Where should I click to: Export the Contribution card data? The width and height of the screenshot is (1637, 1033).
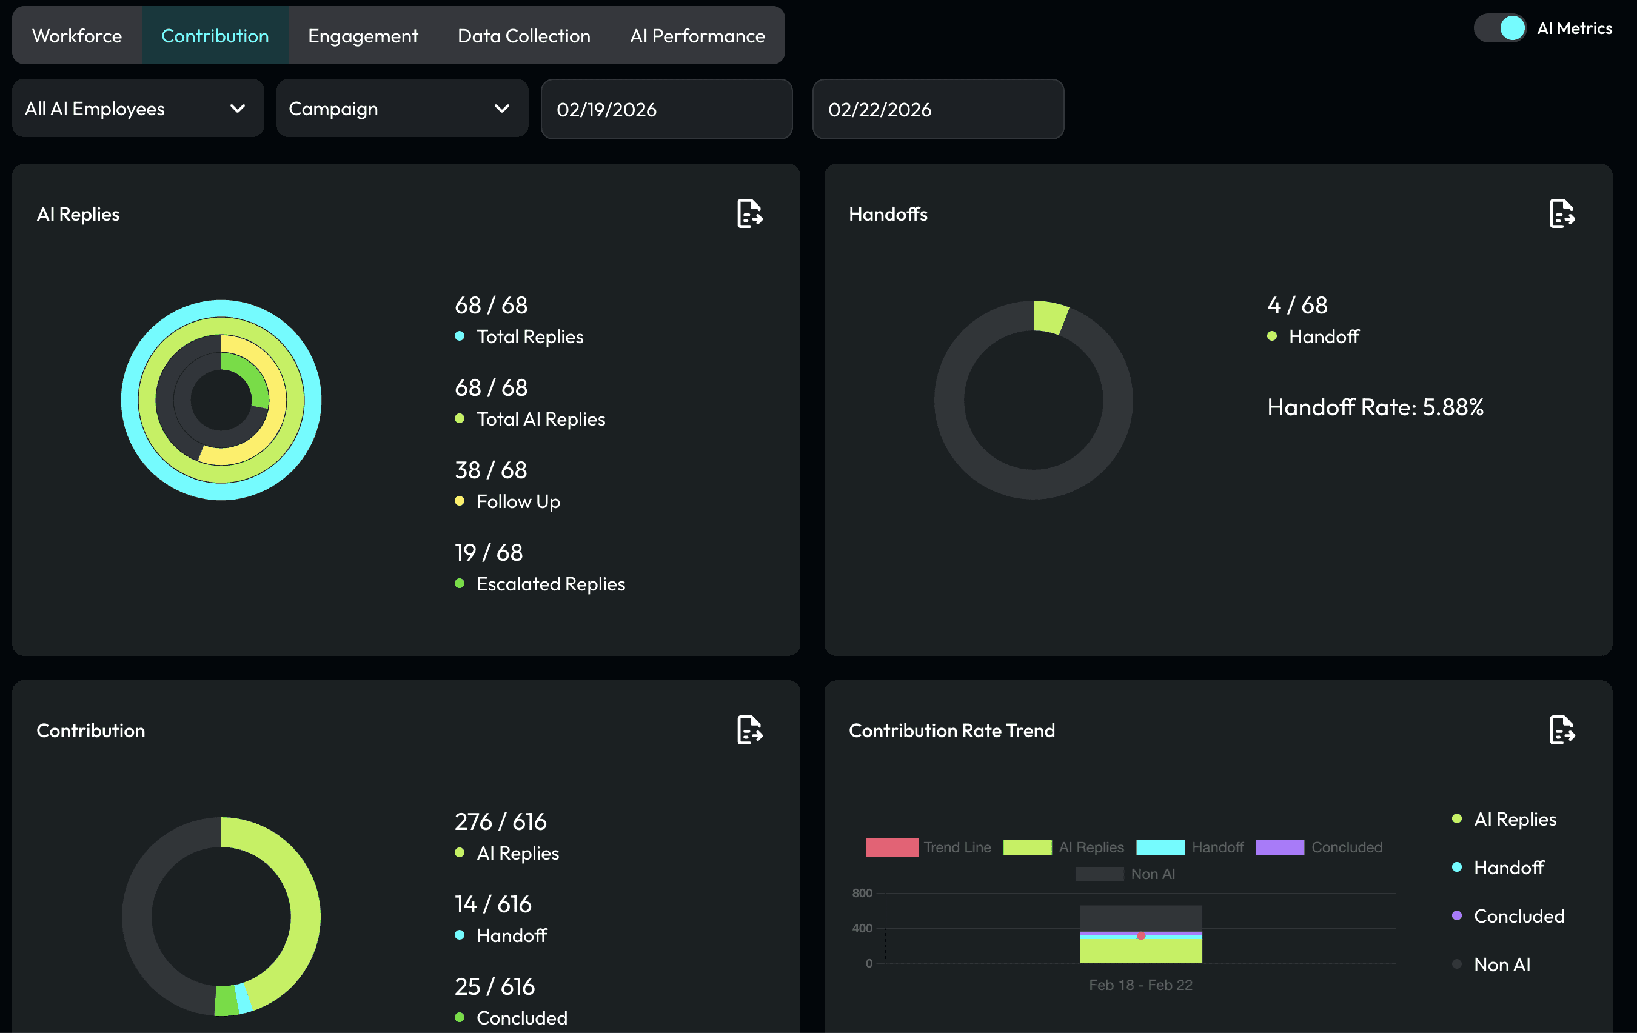click(749, 730)
